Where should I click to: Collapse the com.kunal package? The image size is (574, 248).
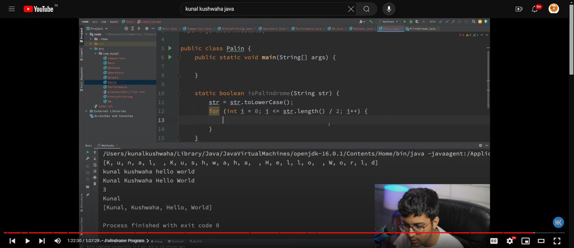95,54
